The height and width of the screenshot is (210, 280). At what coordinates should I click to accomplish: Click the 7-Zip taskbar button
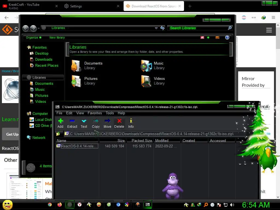pos(148,205)
